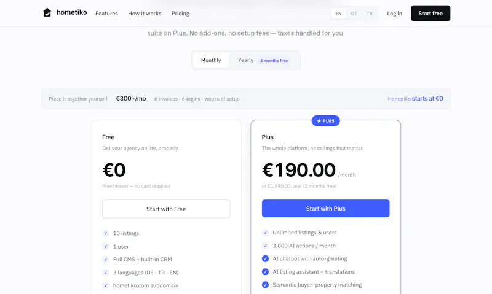Click '10 listings' feature text
Image resolution: width=492 pixels, height=294 pixels.
(126, 233)
